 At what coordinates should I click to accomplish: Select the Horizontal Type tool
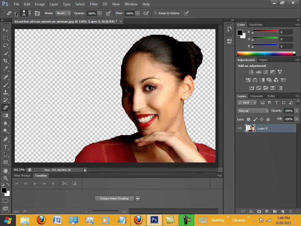click(x=6, y=147)
